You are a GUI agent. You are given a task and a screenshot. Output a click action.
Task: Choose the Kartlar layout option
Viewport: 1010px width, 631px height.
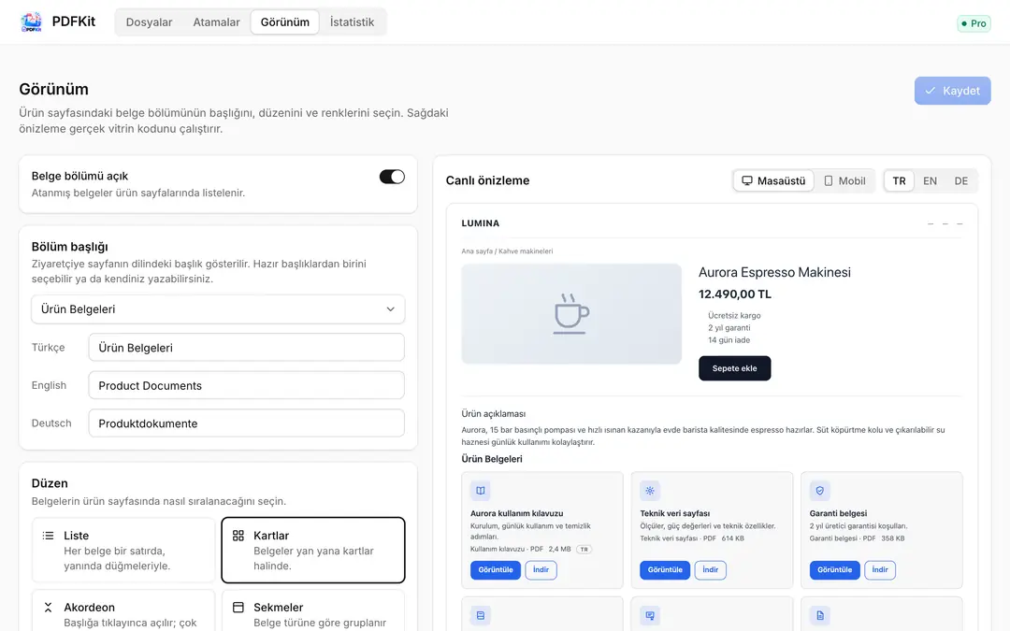click(313, 551)
